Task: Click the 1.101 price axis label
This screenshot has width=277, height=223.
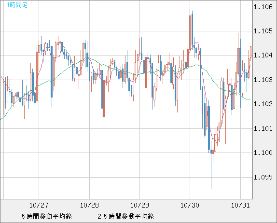Action: coord(263,128)
